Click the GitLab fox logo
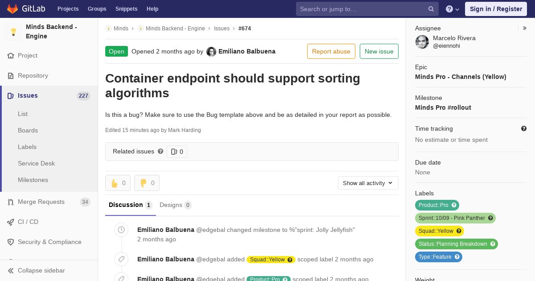The width and height of the screenshot is (535, 281). click(12, 8)
